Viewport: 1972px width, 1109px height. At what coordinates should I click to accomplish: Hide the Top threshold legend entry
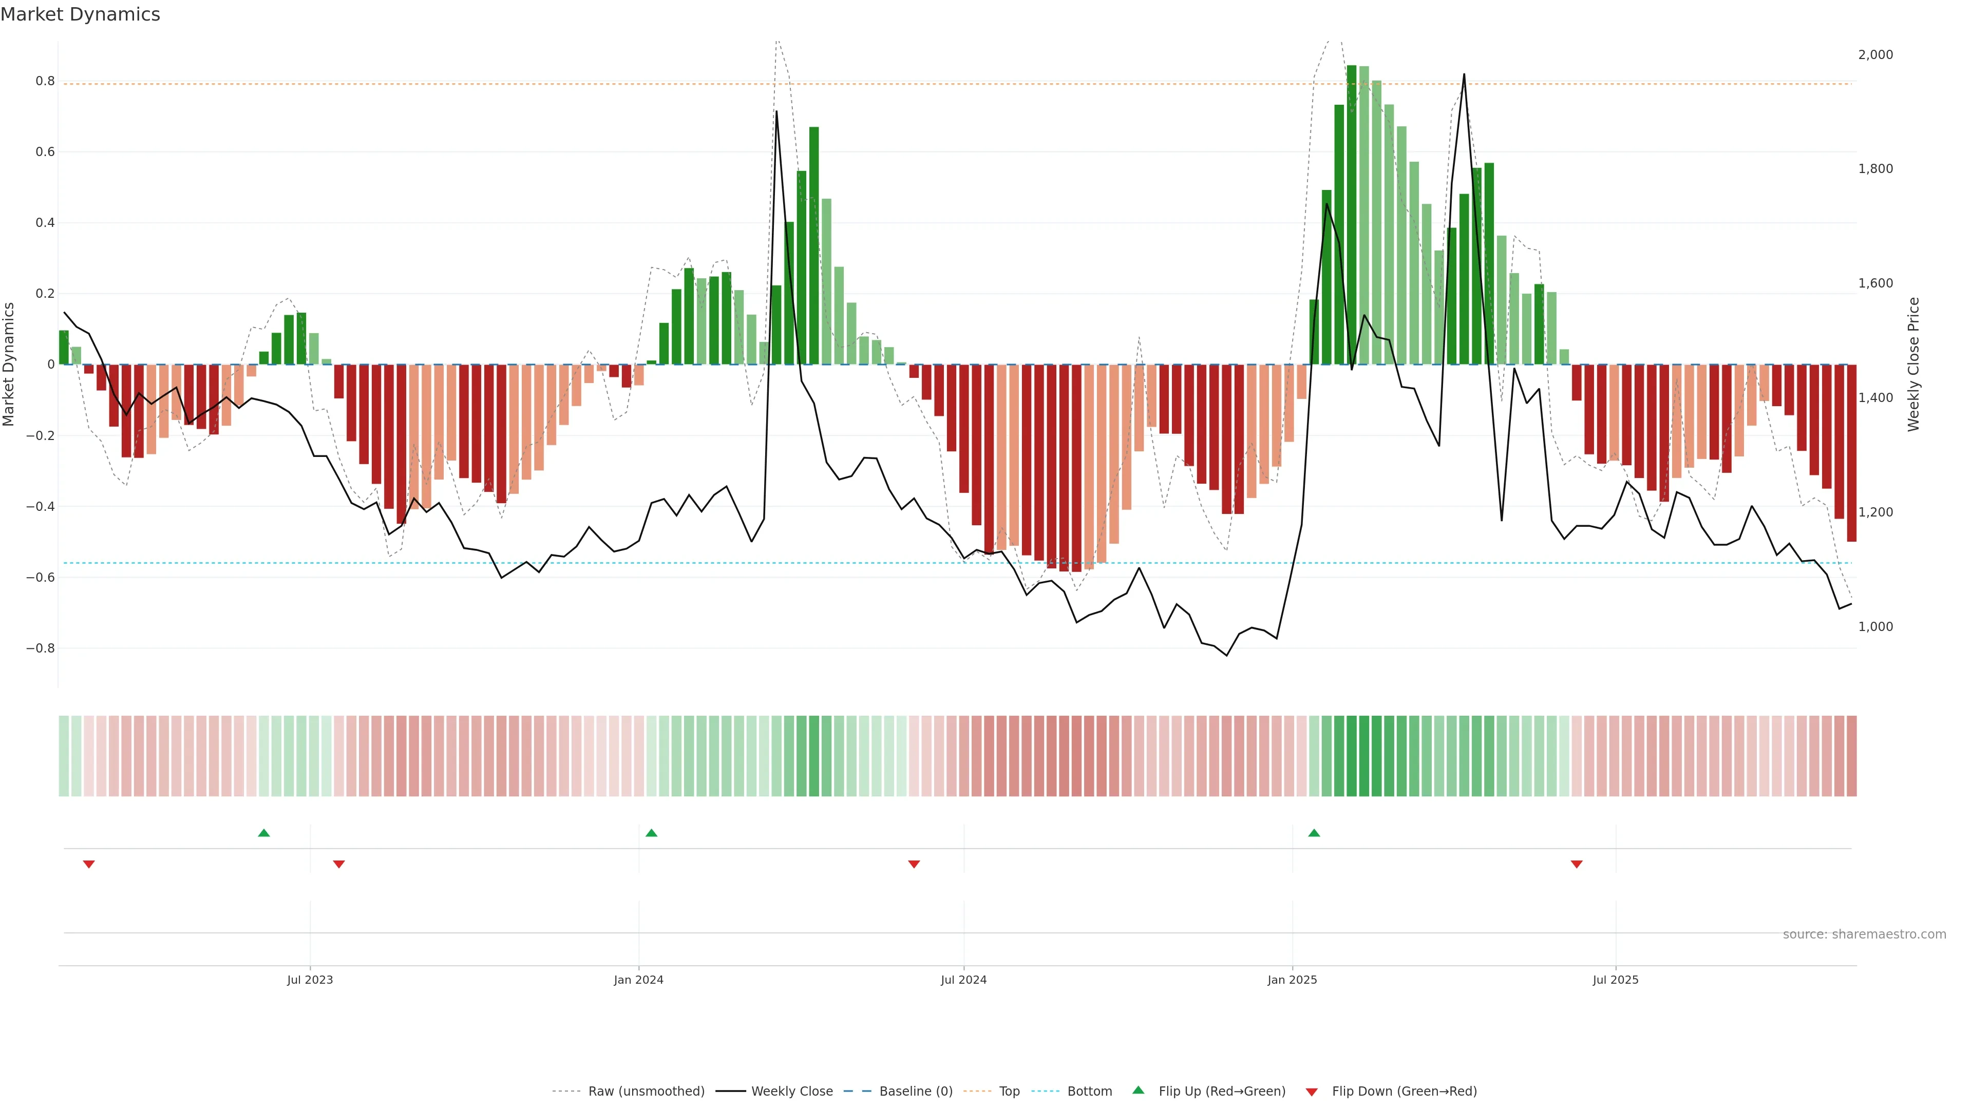click(x=1009, y=1092)
